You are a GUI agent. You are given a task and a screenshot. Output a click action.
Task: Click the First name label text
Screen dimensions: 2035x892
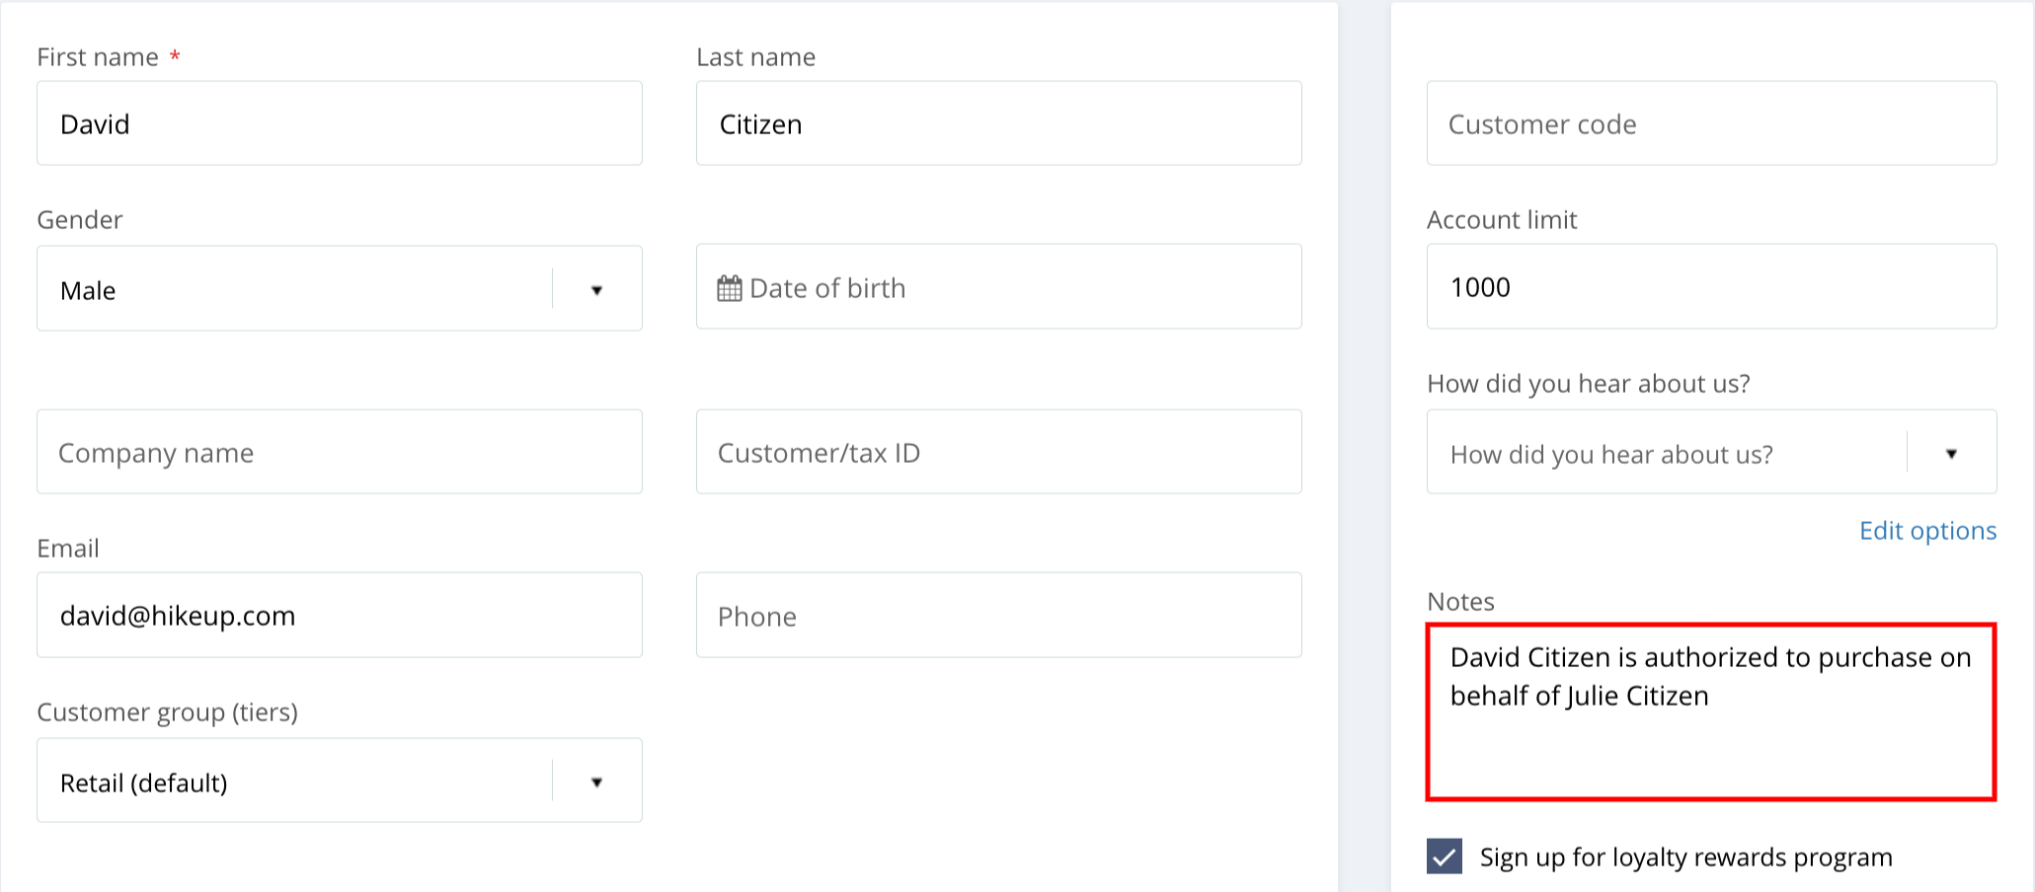click(x=98, y=57)
